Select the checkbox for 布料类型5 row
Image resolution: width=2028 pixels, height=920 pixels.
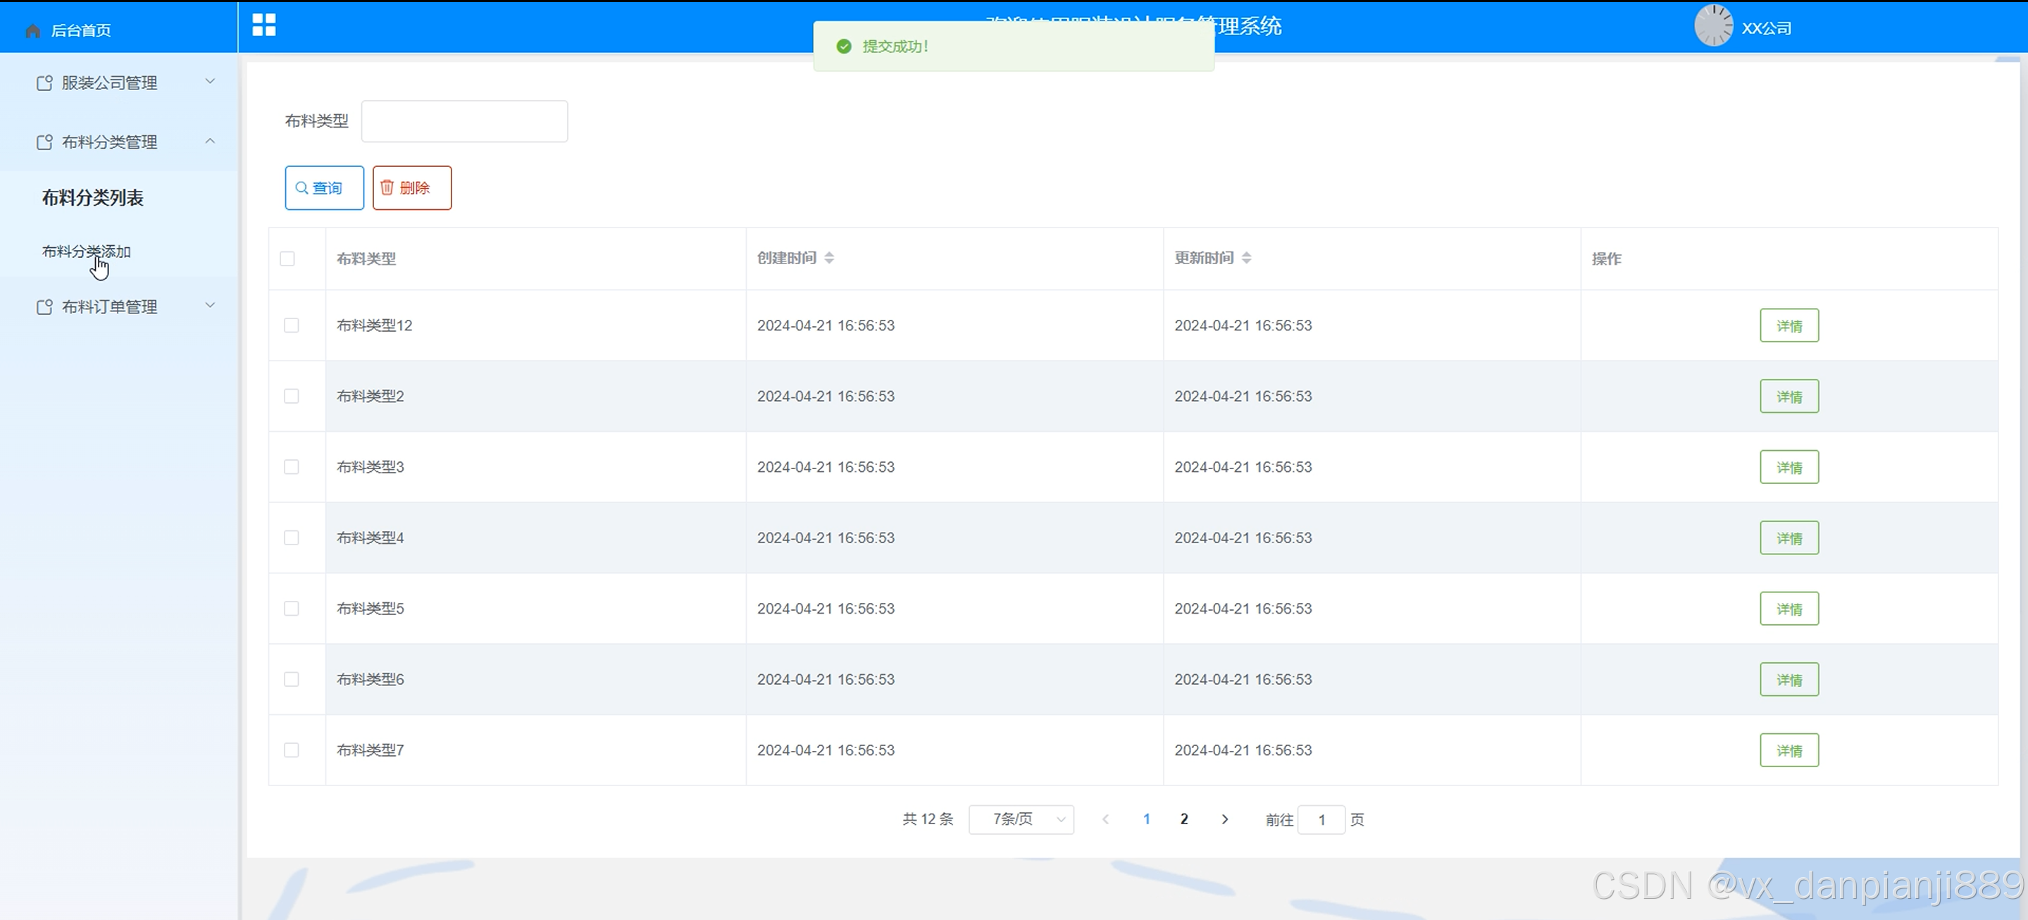[x=292, y=609]
